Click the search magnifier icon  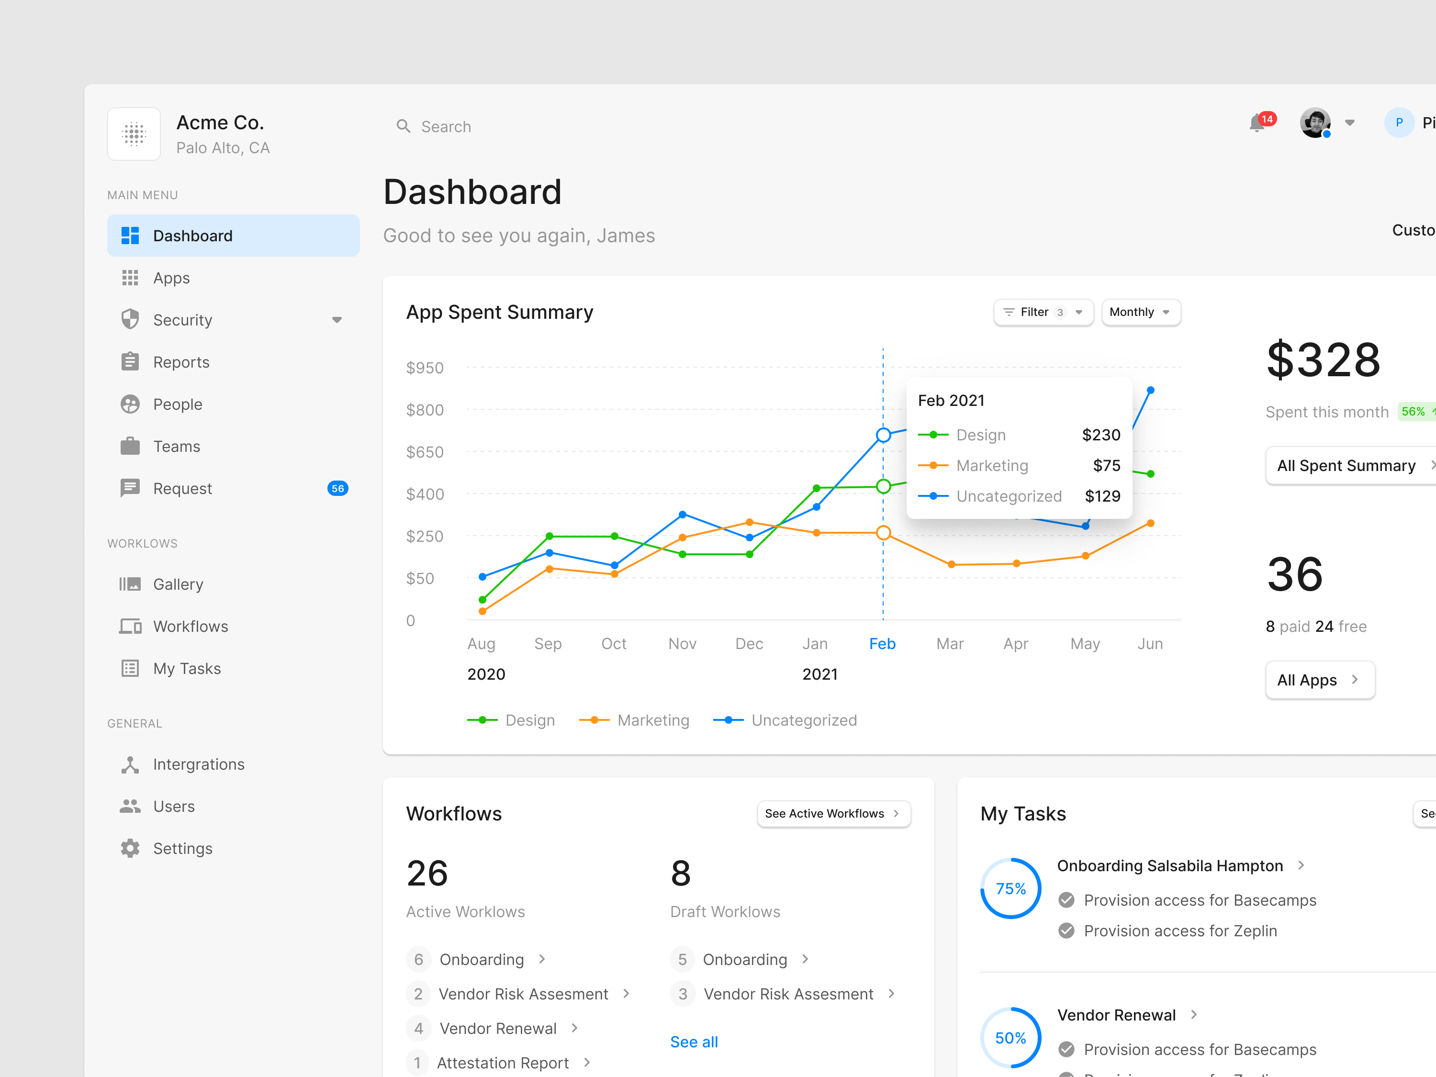tap(403, 126)
